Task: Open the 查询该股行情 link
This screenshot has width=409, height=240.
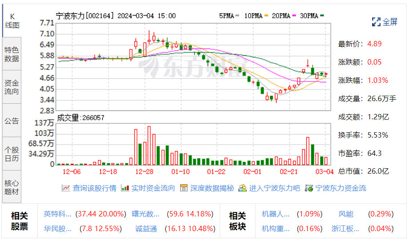Action: point(94,188)
